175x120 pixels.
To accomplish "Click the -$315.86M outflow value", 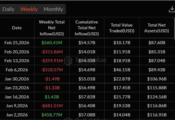I will point(52,52).
